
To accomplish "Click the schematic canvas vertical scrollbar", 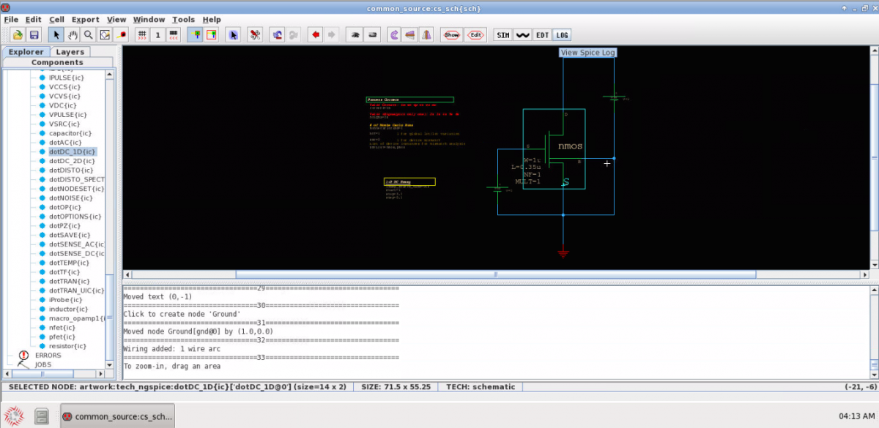I will click(x=875, y=158).
